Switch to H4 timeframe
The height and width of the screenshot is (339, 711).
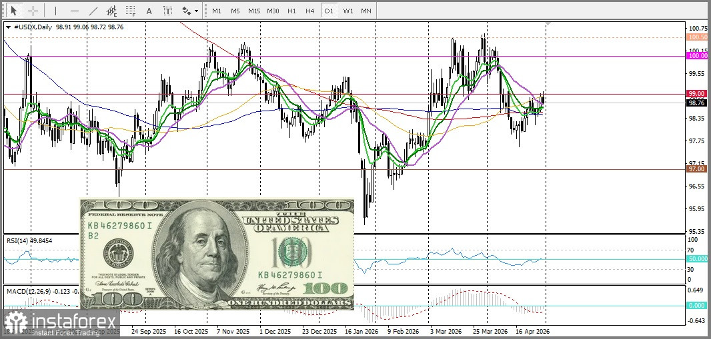[x=309, y=10]
